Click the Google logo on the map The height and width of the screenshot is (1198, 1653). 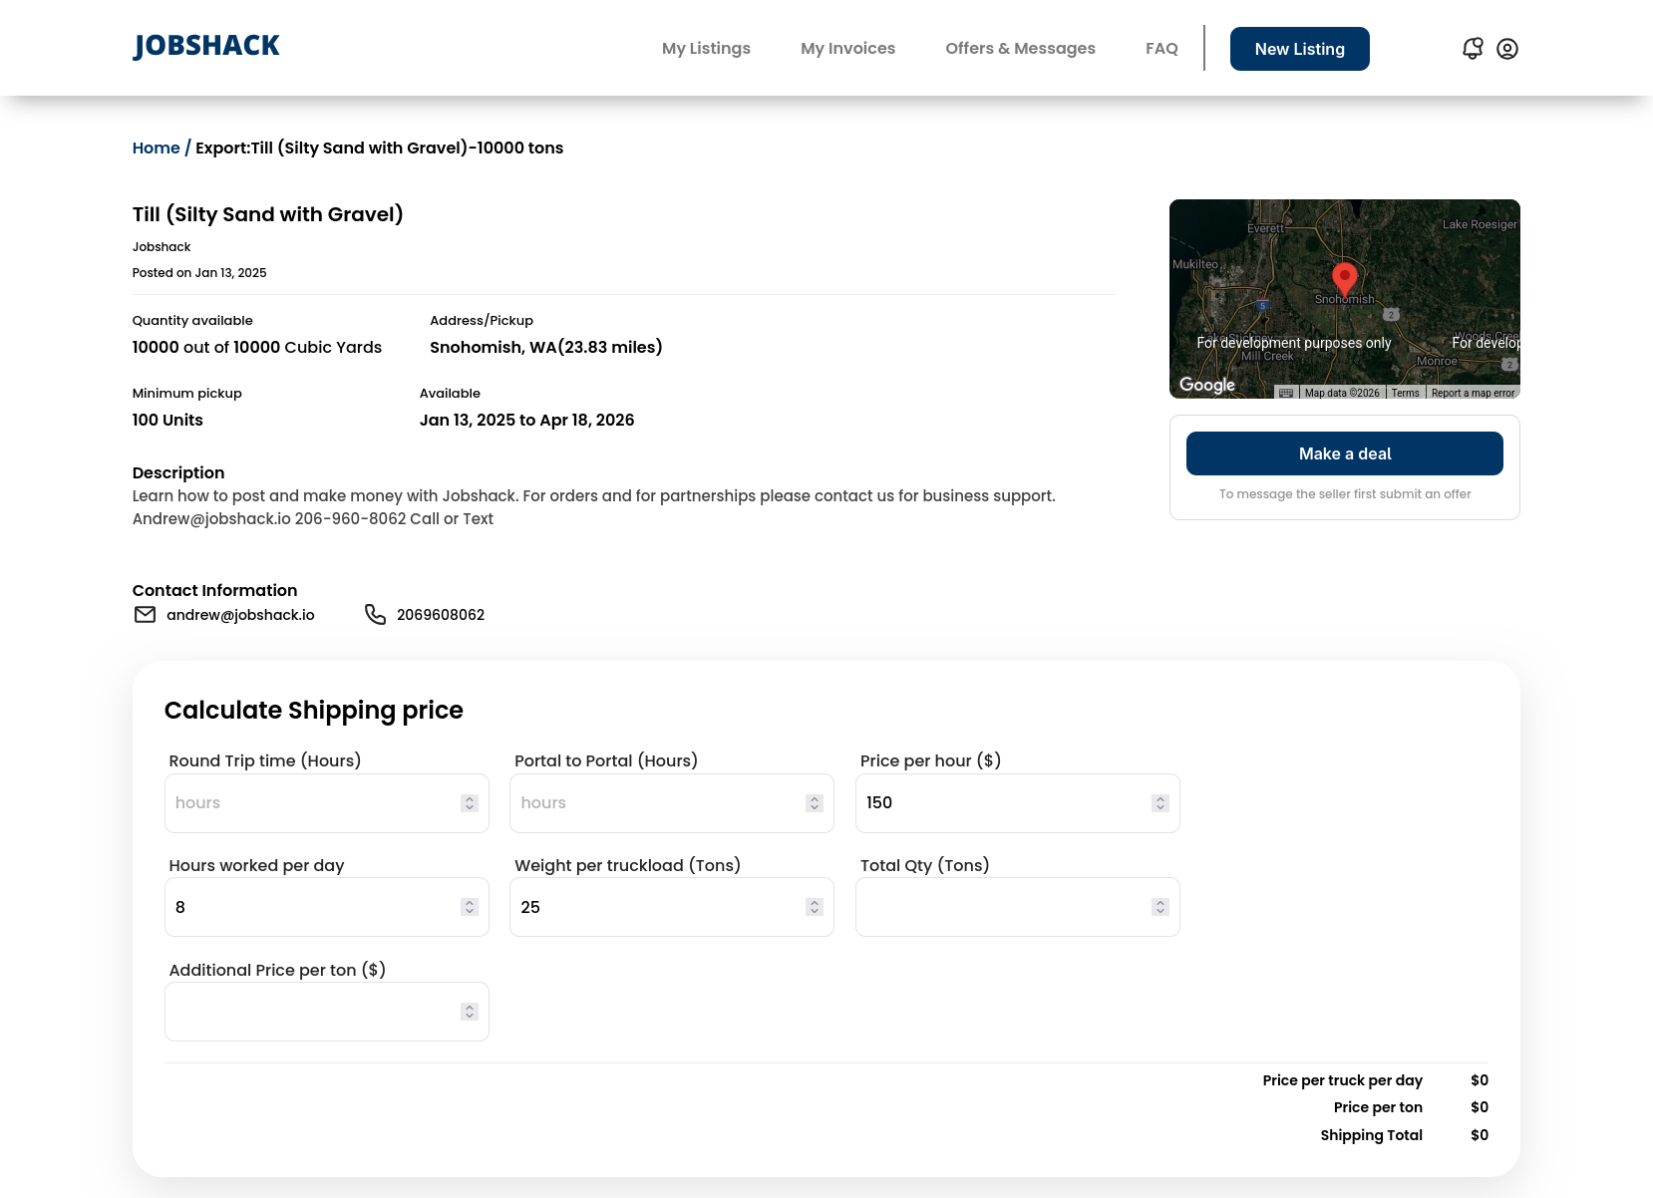tap(1207, 385)
